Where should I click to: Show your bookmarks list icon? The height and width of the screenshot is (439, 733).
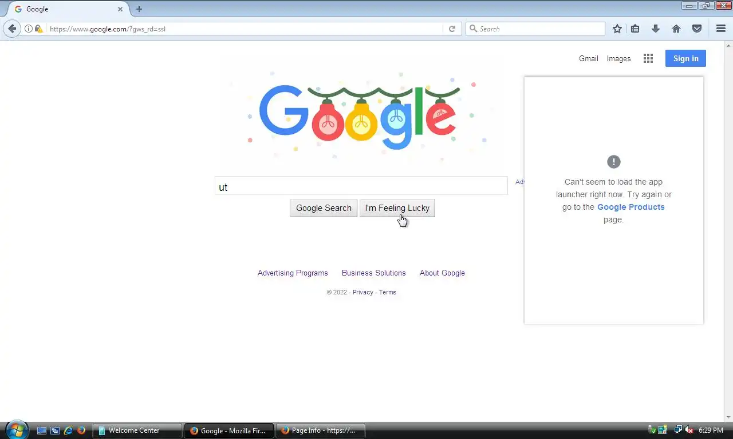(635, 29)
